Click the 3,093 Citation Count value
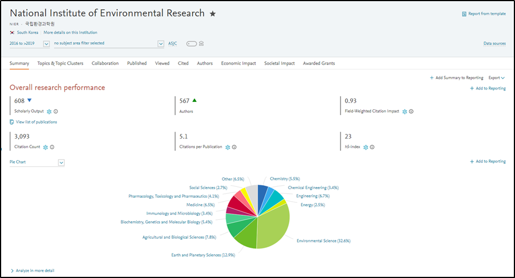The height and width of the screenshot is (278, 515). pyautogui.click(x=22, y=137)
